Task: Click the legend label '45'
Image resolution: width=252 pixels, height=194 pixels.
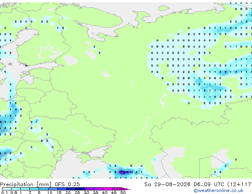Action: (x=114, y=192)
